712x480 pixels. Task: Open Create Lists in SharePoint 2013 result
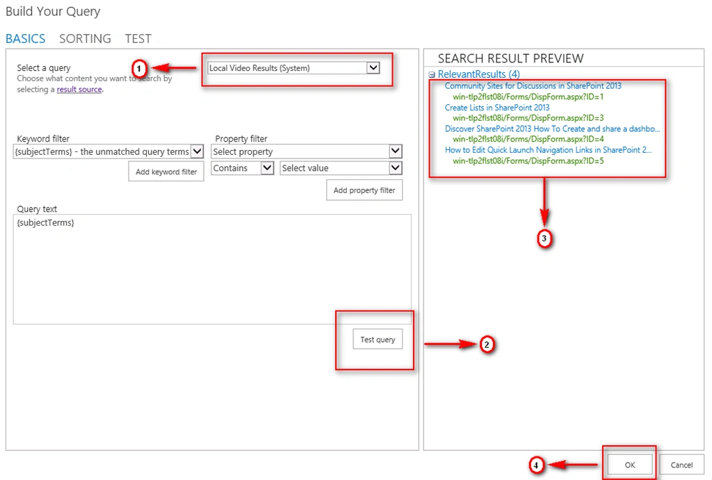(497, 108)
